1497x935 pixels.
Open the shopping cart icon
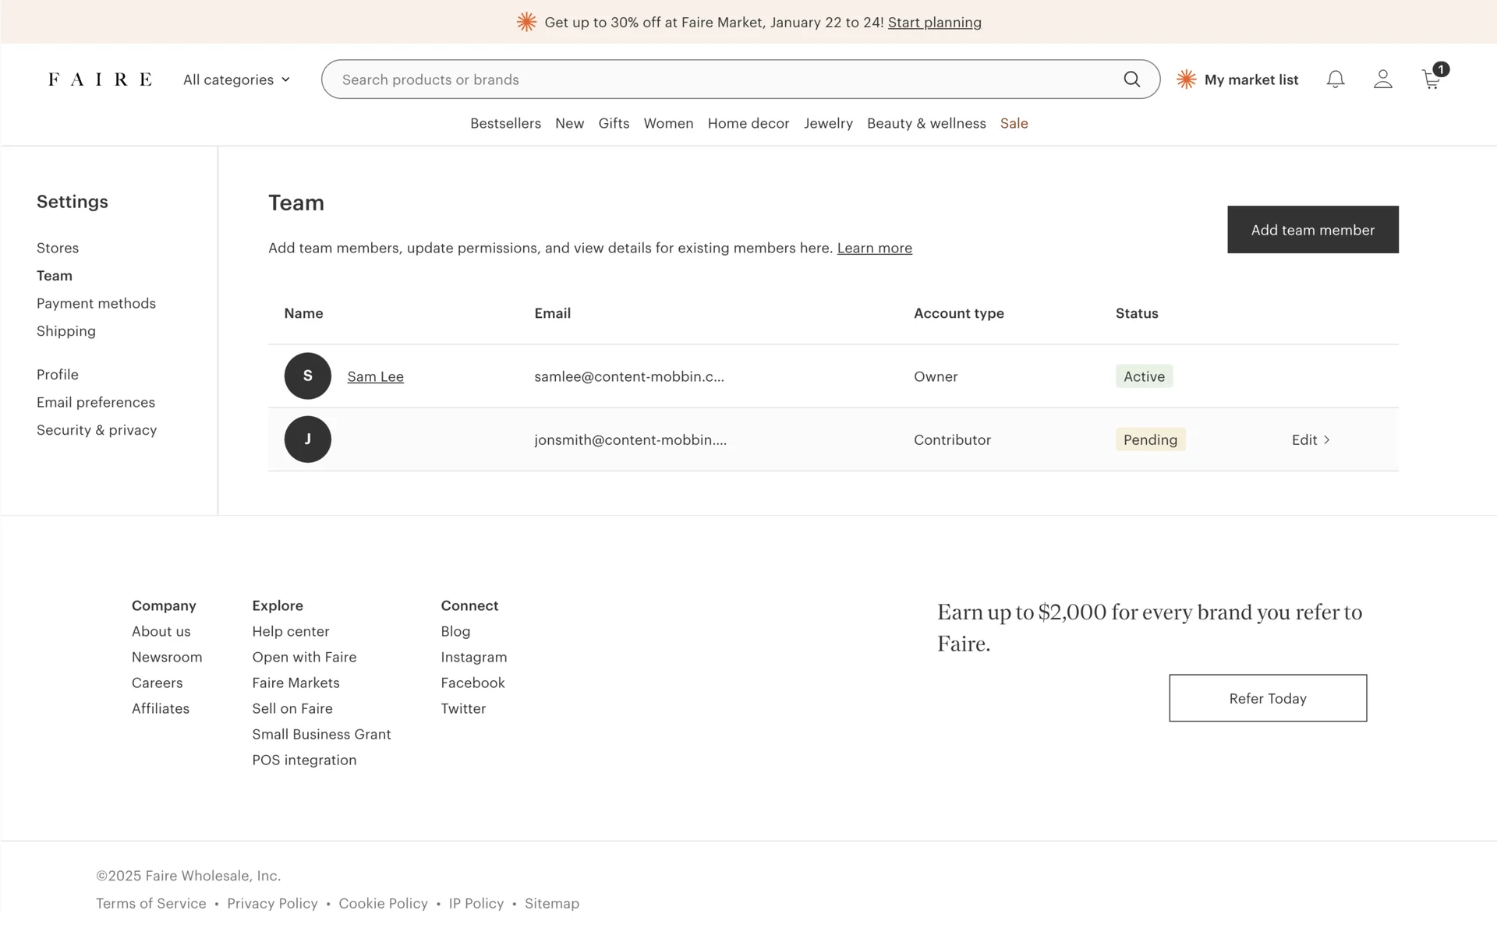click(x=1432, y=79)
